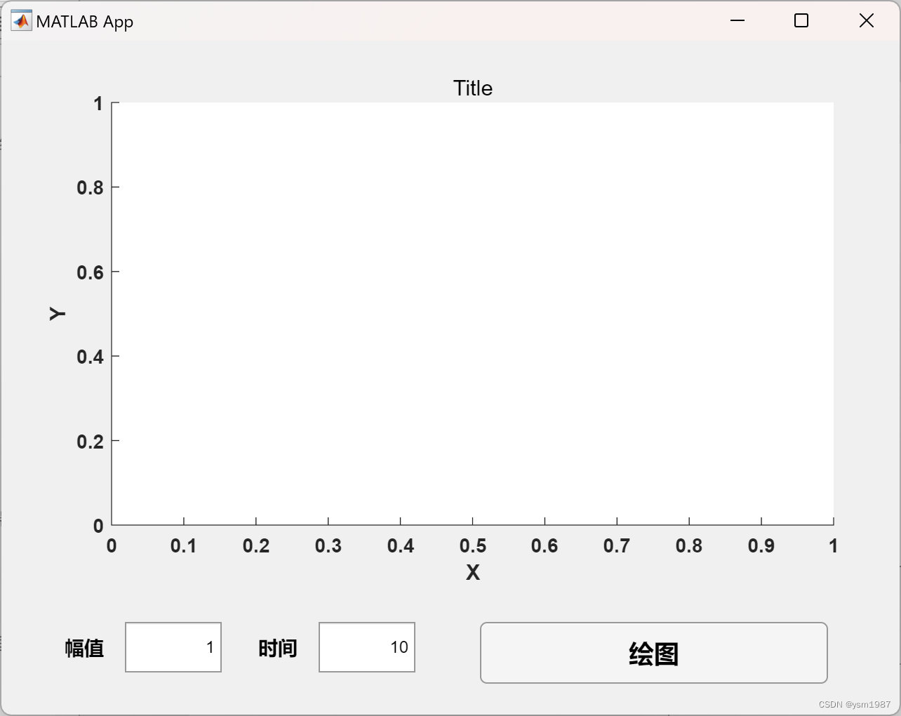Click the MATLAB App icon in the title bar
This screenshot has width=901, height=716.
22,20
